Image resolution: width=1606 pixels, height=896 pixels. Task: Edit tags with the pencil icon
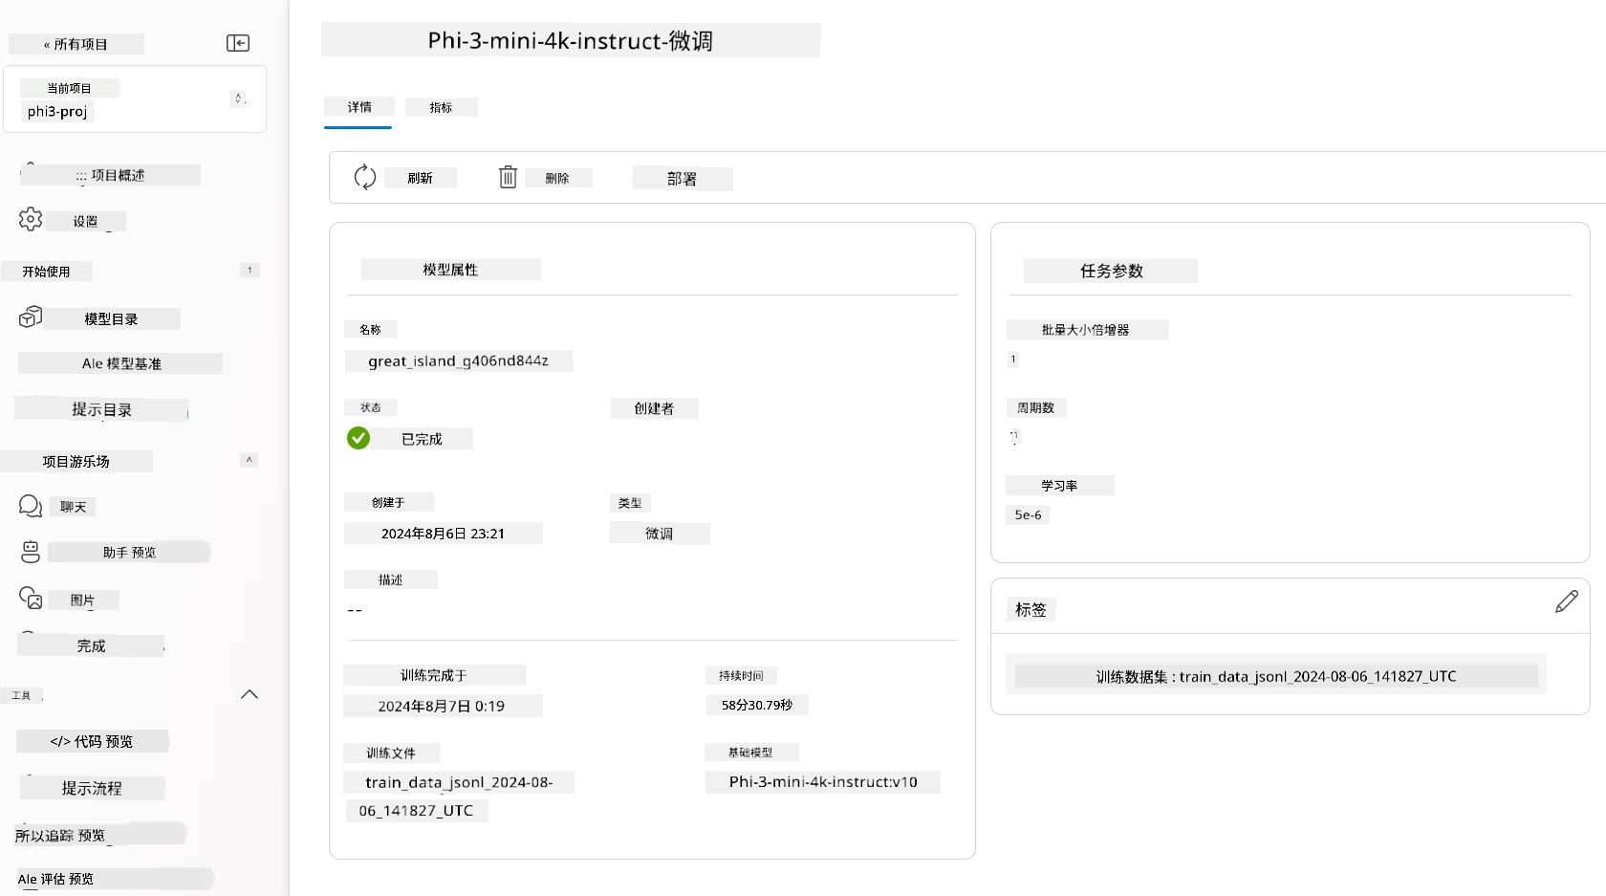click(x=1567, y=601)
